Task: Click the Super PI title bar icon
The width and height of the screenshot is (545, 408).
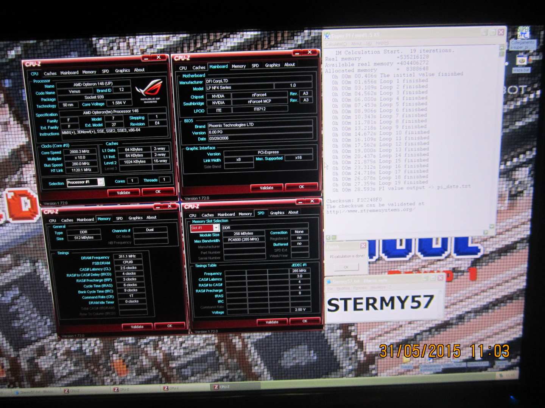Action: pos(327,36)
